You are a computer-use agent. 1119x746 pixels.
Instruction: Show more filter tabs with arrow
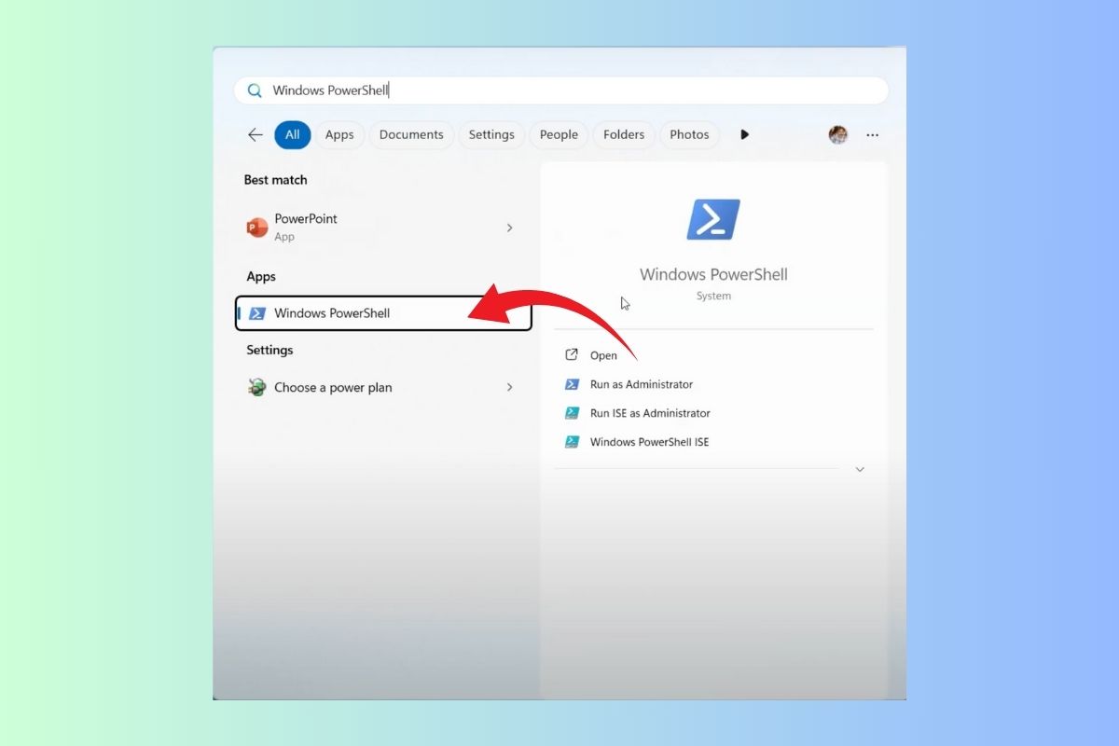744,134
